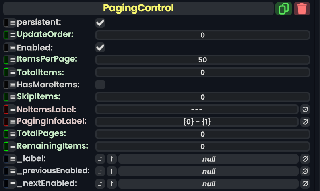The width and height of the screenshot is (320, 191).
Task: Click the ItemsPerPage value field showing 50
Action: pos(202,60)
